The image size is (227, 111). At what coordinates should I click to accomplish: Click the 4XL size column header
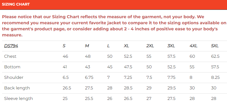[x=194, y=46]
